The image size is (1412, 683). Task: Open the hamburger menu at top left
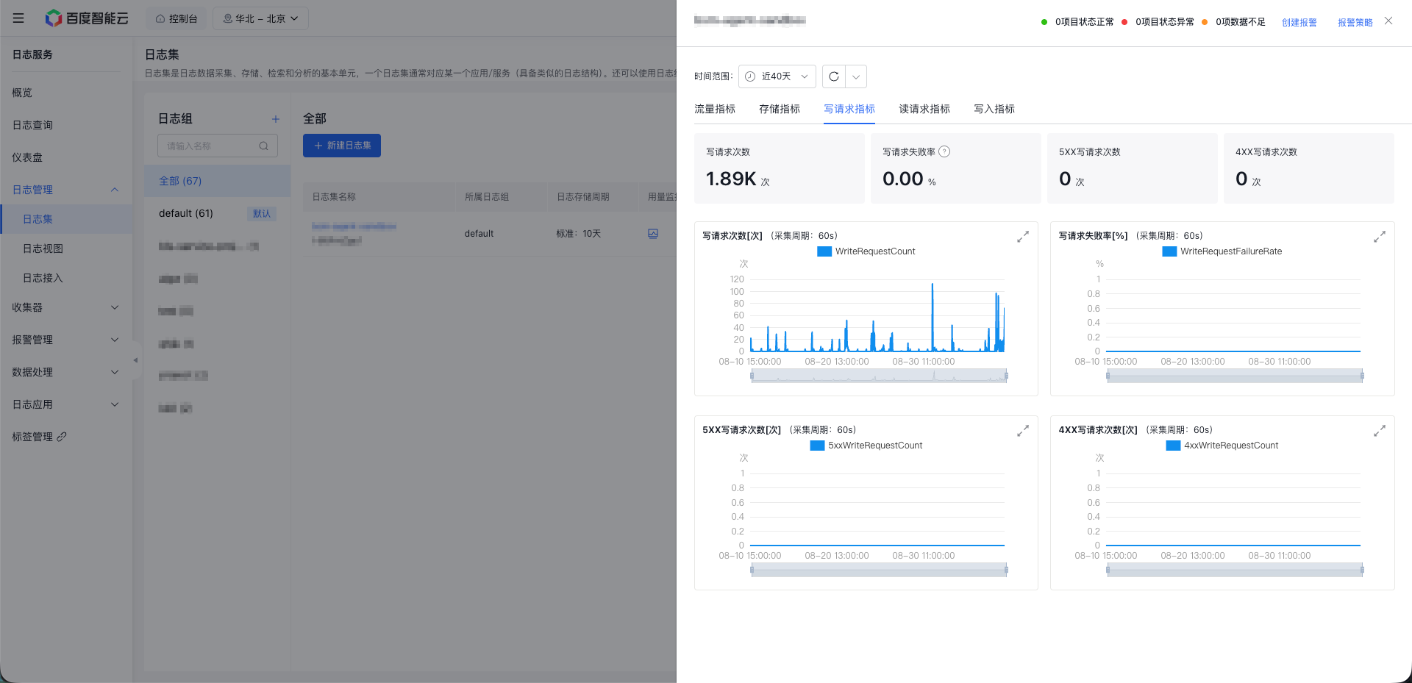[18, 18]
